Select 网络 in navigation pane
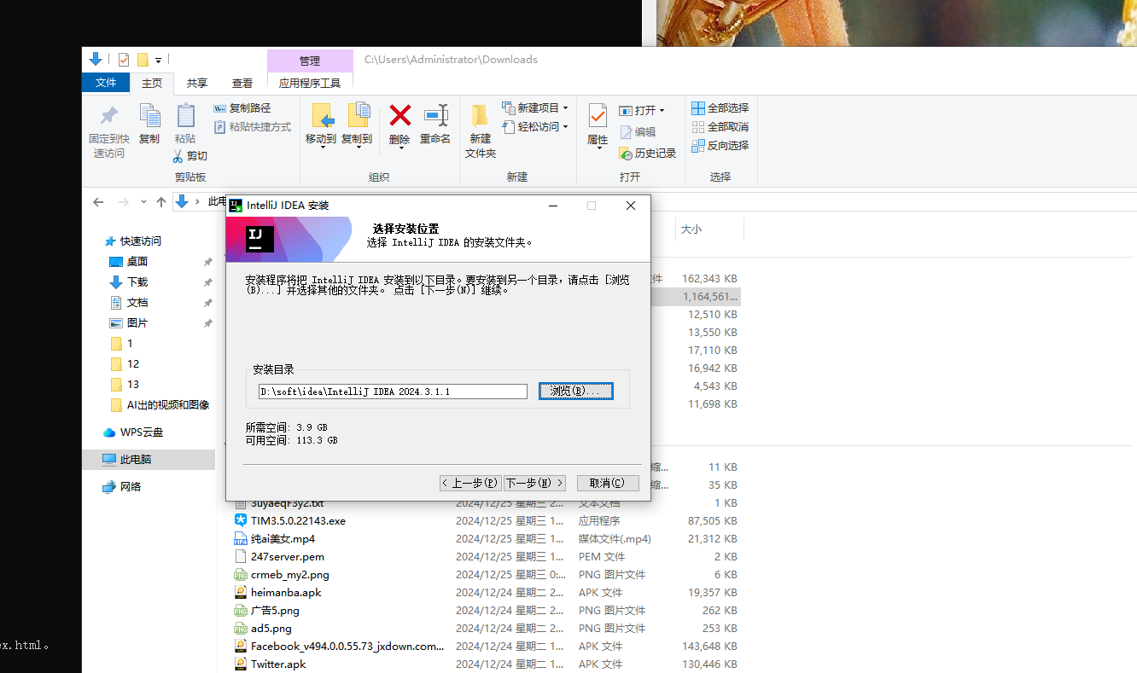This screenshot has width=1137, height=673. tap(122, 487)
